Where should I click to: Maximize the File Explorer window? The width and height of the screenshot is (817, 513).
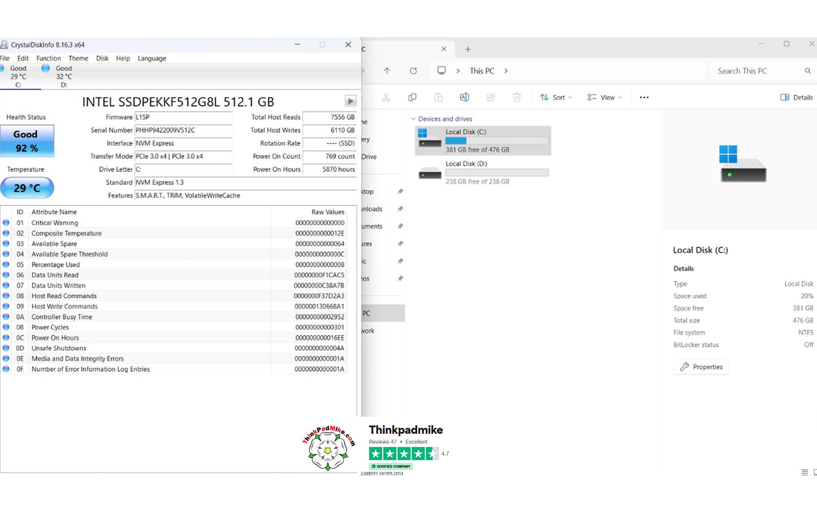[786, 44]
